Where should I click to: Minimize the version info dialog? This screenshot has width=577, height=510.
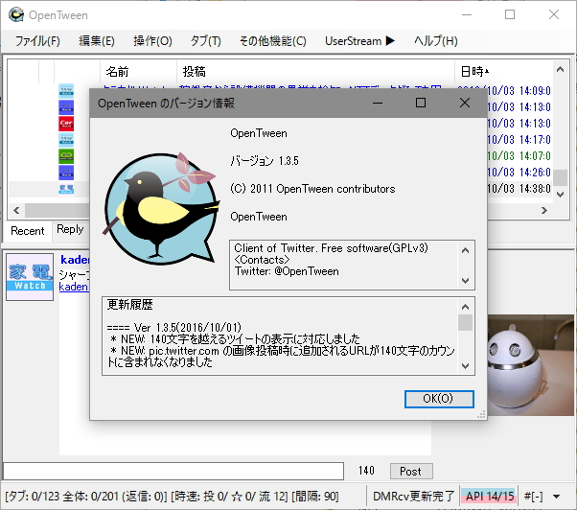tap(378, 103)
